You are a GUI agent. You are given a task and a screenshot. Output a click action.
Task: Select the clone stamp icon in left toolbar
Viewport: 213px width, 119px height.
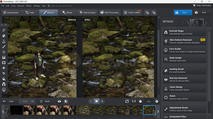pos(4,41)
